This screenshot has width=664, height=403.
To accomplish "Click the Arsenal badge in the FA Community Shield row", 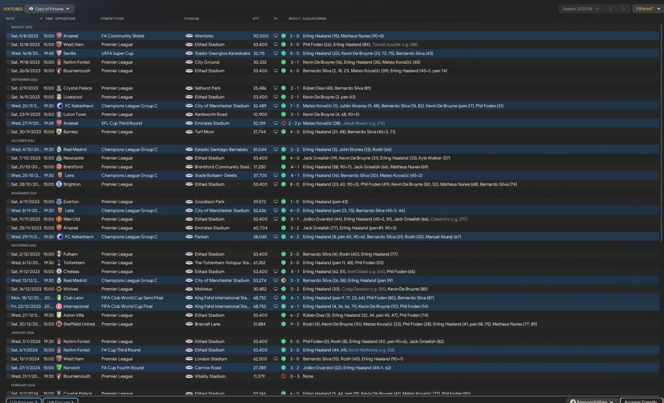I will [x=59, y=36].
